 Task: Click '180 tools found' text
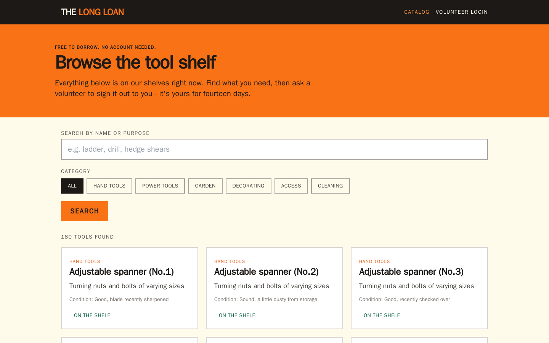tap(87, 237)
